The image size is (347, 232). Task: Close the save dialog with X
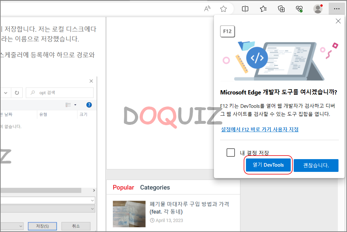point(91,81)
